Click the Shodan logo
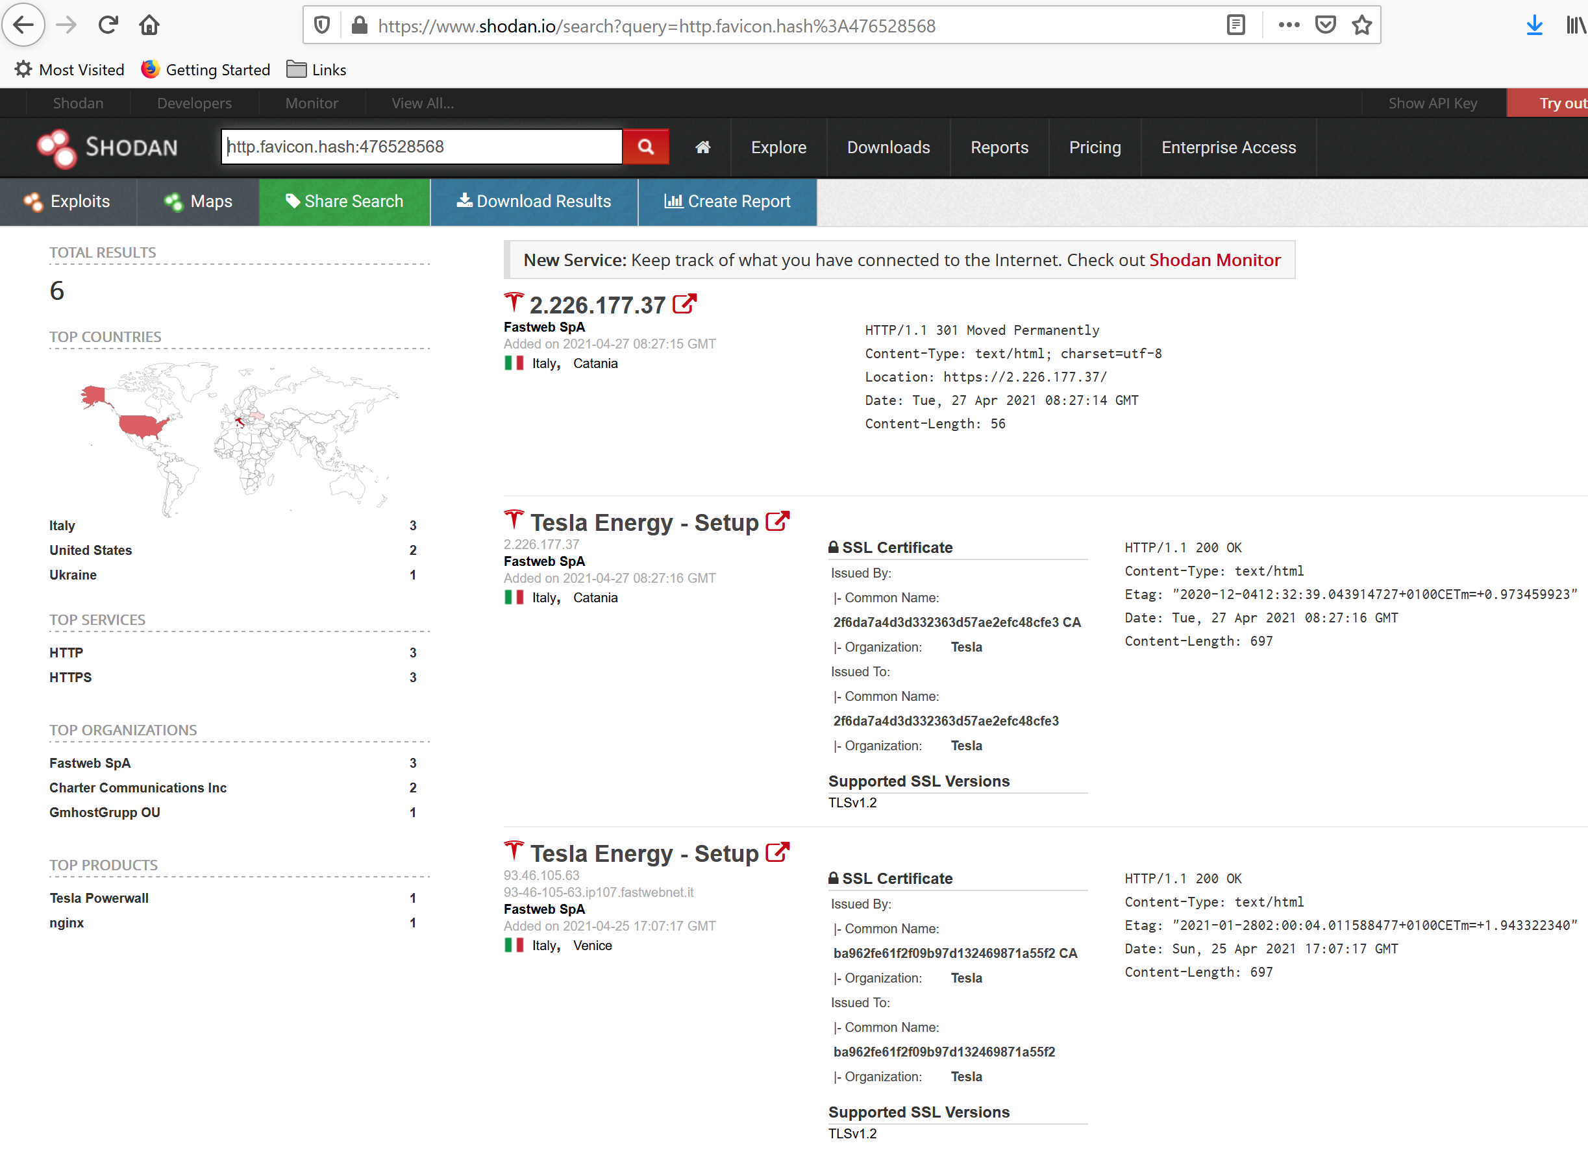 point(107,148)
